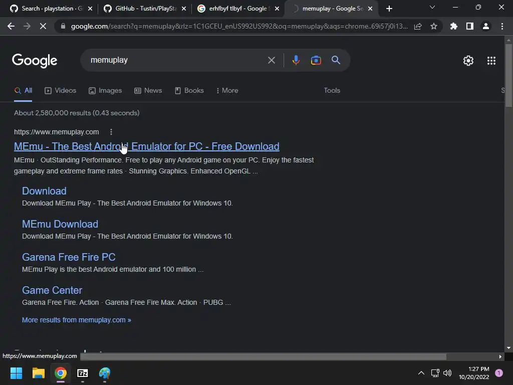
Task: Open the memuplay.com result options dots
Action: click(111, 132)
